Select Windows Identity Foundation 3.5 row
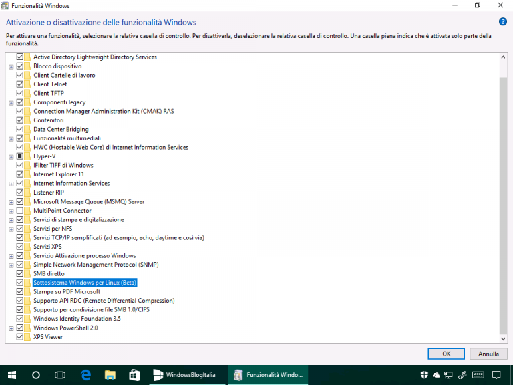Image resolution: width=513 pixels, height=385 pixels. (77, 319)
